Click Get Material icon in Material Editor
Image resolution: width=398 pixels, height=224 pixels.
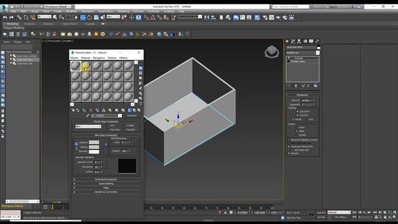73,110
